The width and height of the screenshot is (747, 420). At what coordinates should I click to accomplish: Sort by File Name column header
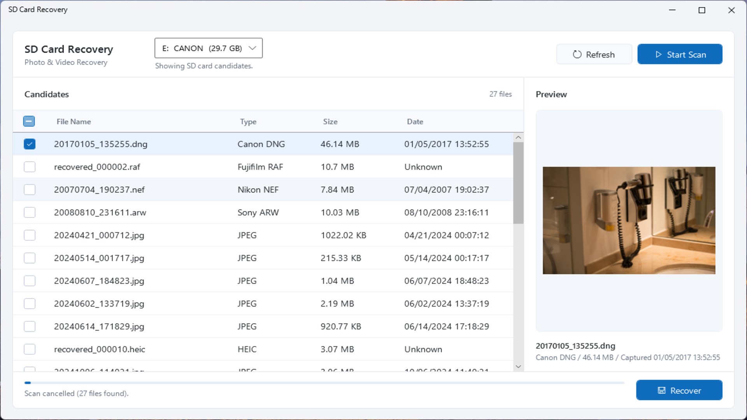pyautogui.click(x=74, y=121)
